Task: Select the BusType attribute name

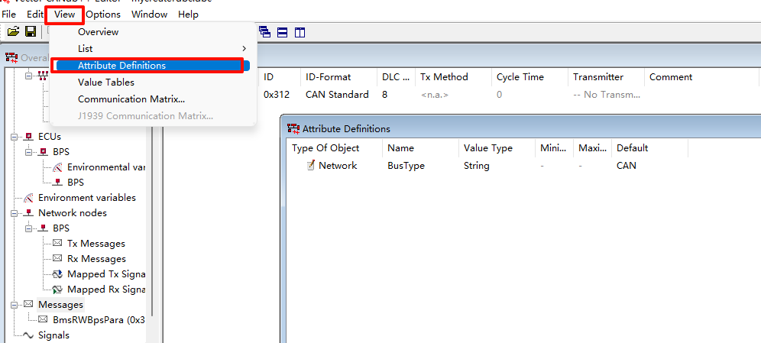Action: click(406, 166)
